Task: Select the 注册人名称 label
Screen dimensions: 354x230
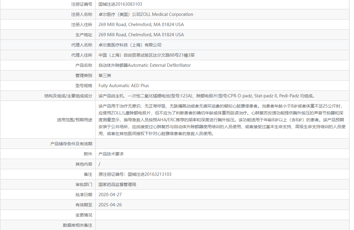Action: [x=82, y=14]
